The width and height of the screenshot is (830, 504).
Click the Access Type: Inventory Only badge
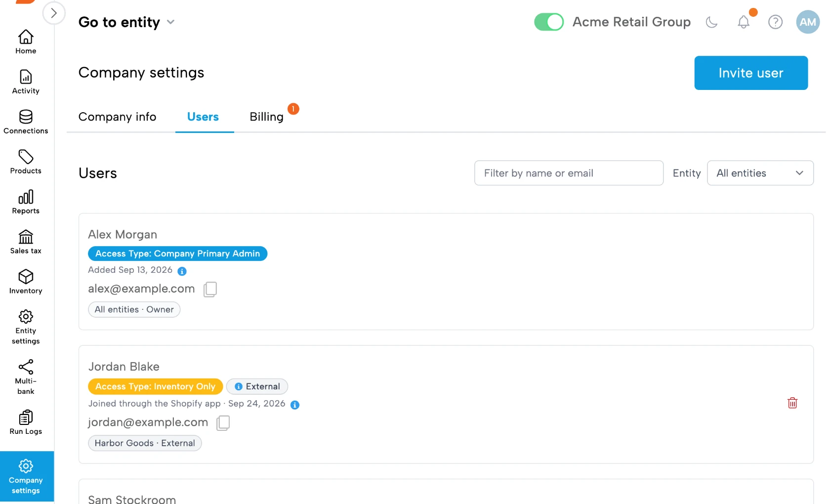click(x=155, y=386)
